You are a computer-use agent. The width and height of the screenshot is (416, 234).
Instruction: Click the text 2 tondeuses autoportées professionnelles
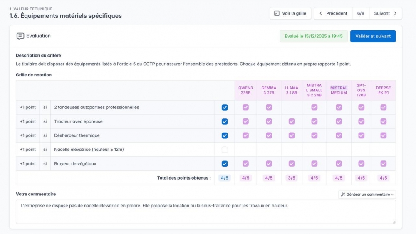(97, 107)
